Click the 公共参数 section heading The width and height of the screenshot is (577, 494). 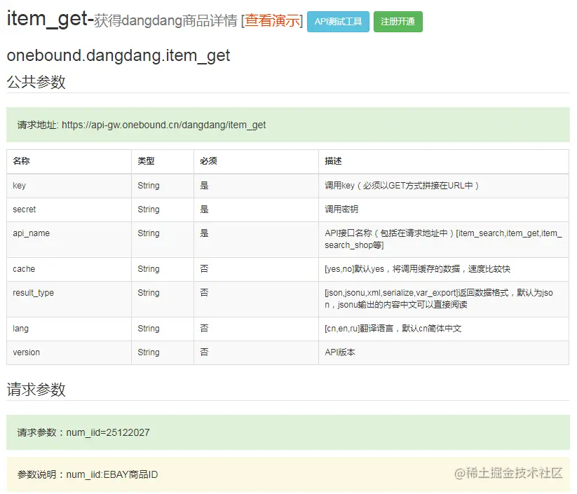[x=36, y=82]
